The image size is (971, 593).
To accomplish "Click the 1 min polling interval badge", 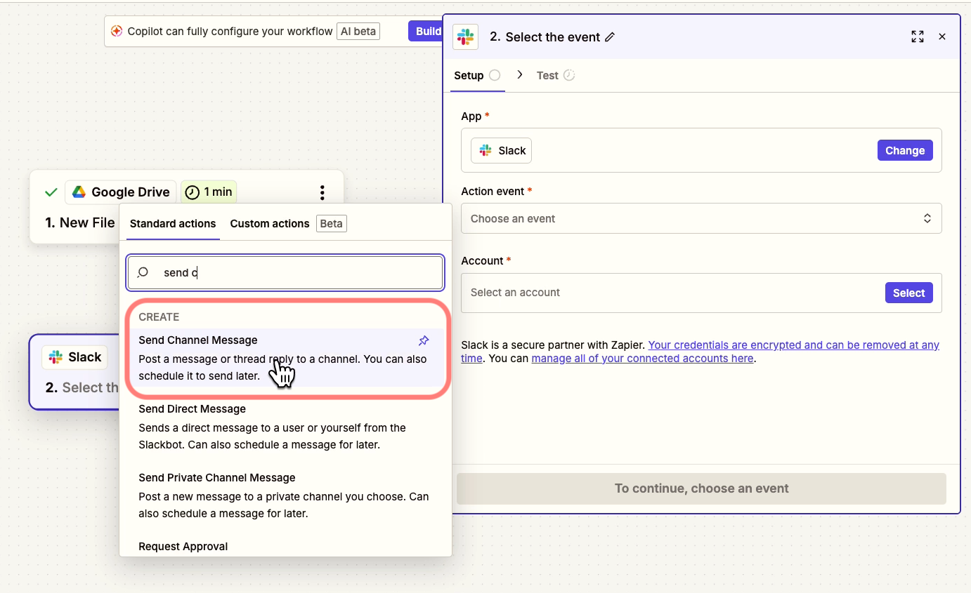I will pyautogui.click(x=209, y=192).
